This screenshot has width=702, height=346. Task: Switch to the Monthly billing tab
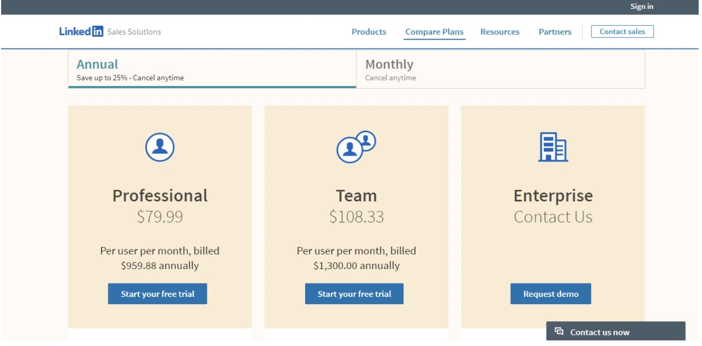tap(501, 69)
